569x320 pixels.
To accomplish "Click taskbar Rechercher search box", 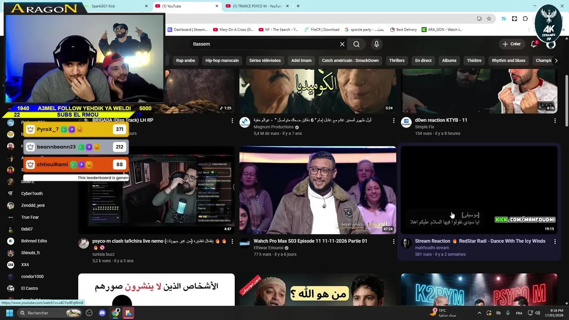I will 50,313.
